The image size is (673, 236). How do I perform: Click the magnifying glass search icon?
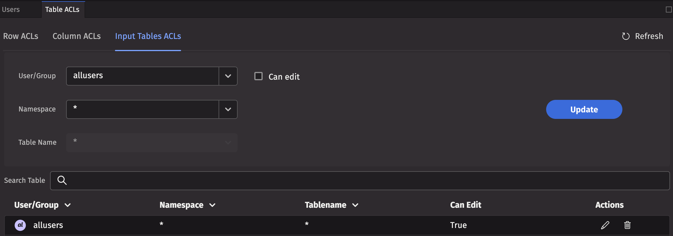tap(62, 180)
